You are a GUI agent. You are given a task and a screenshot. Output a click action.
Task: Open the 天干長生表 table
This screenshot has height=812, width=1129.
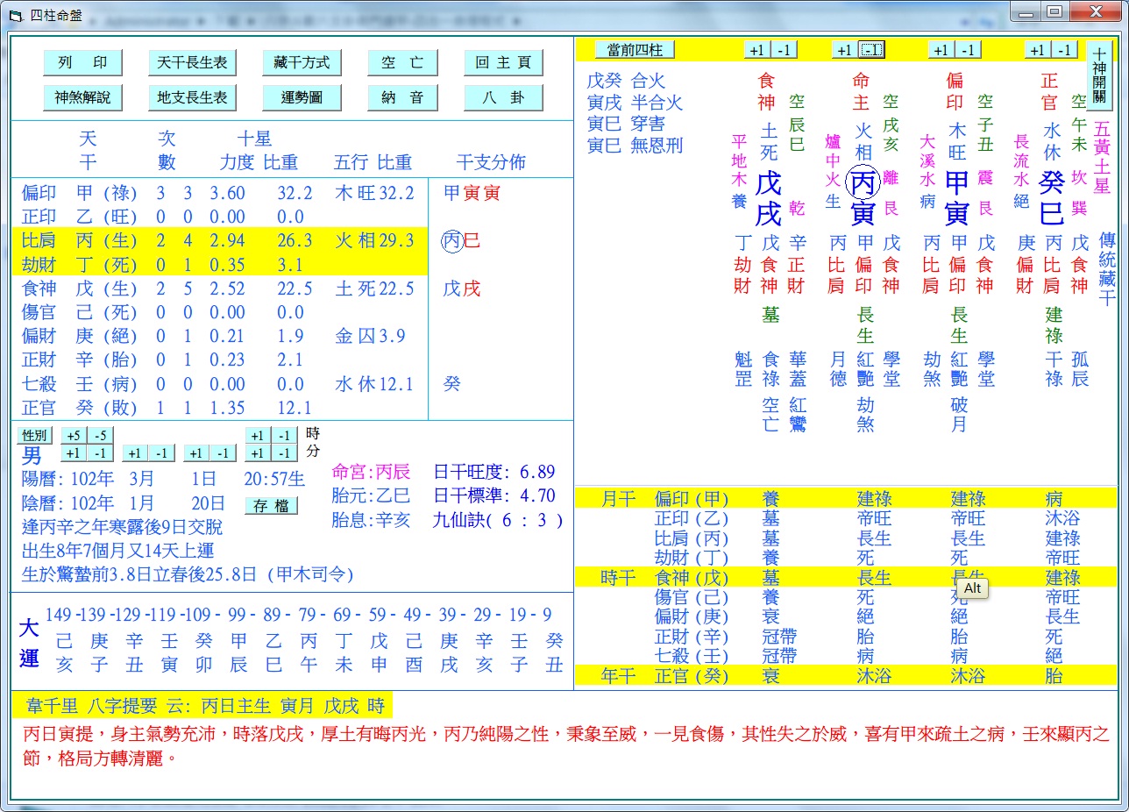point(192,63)
